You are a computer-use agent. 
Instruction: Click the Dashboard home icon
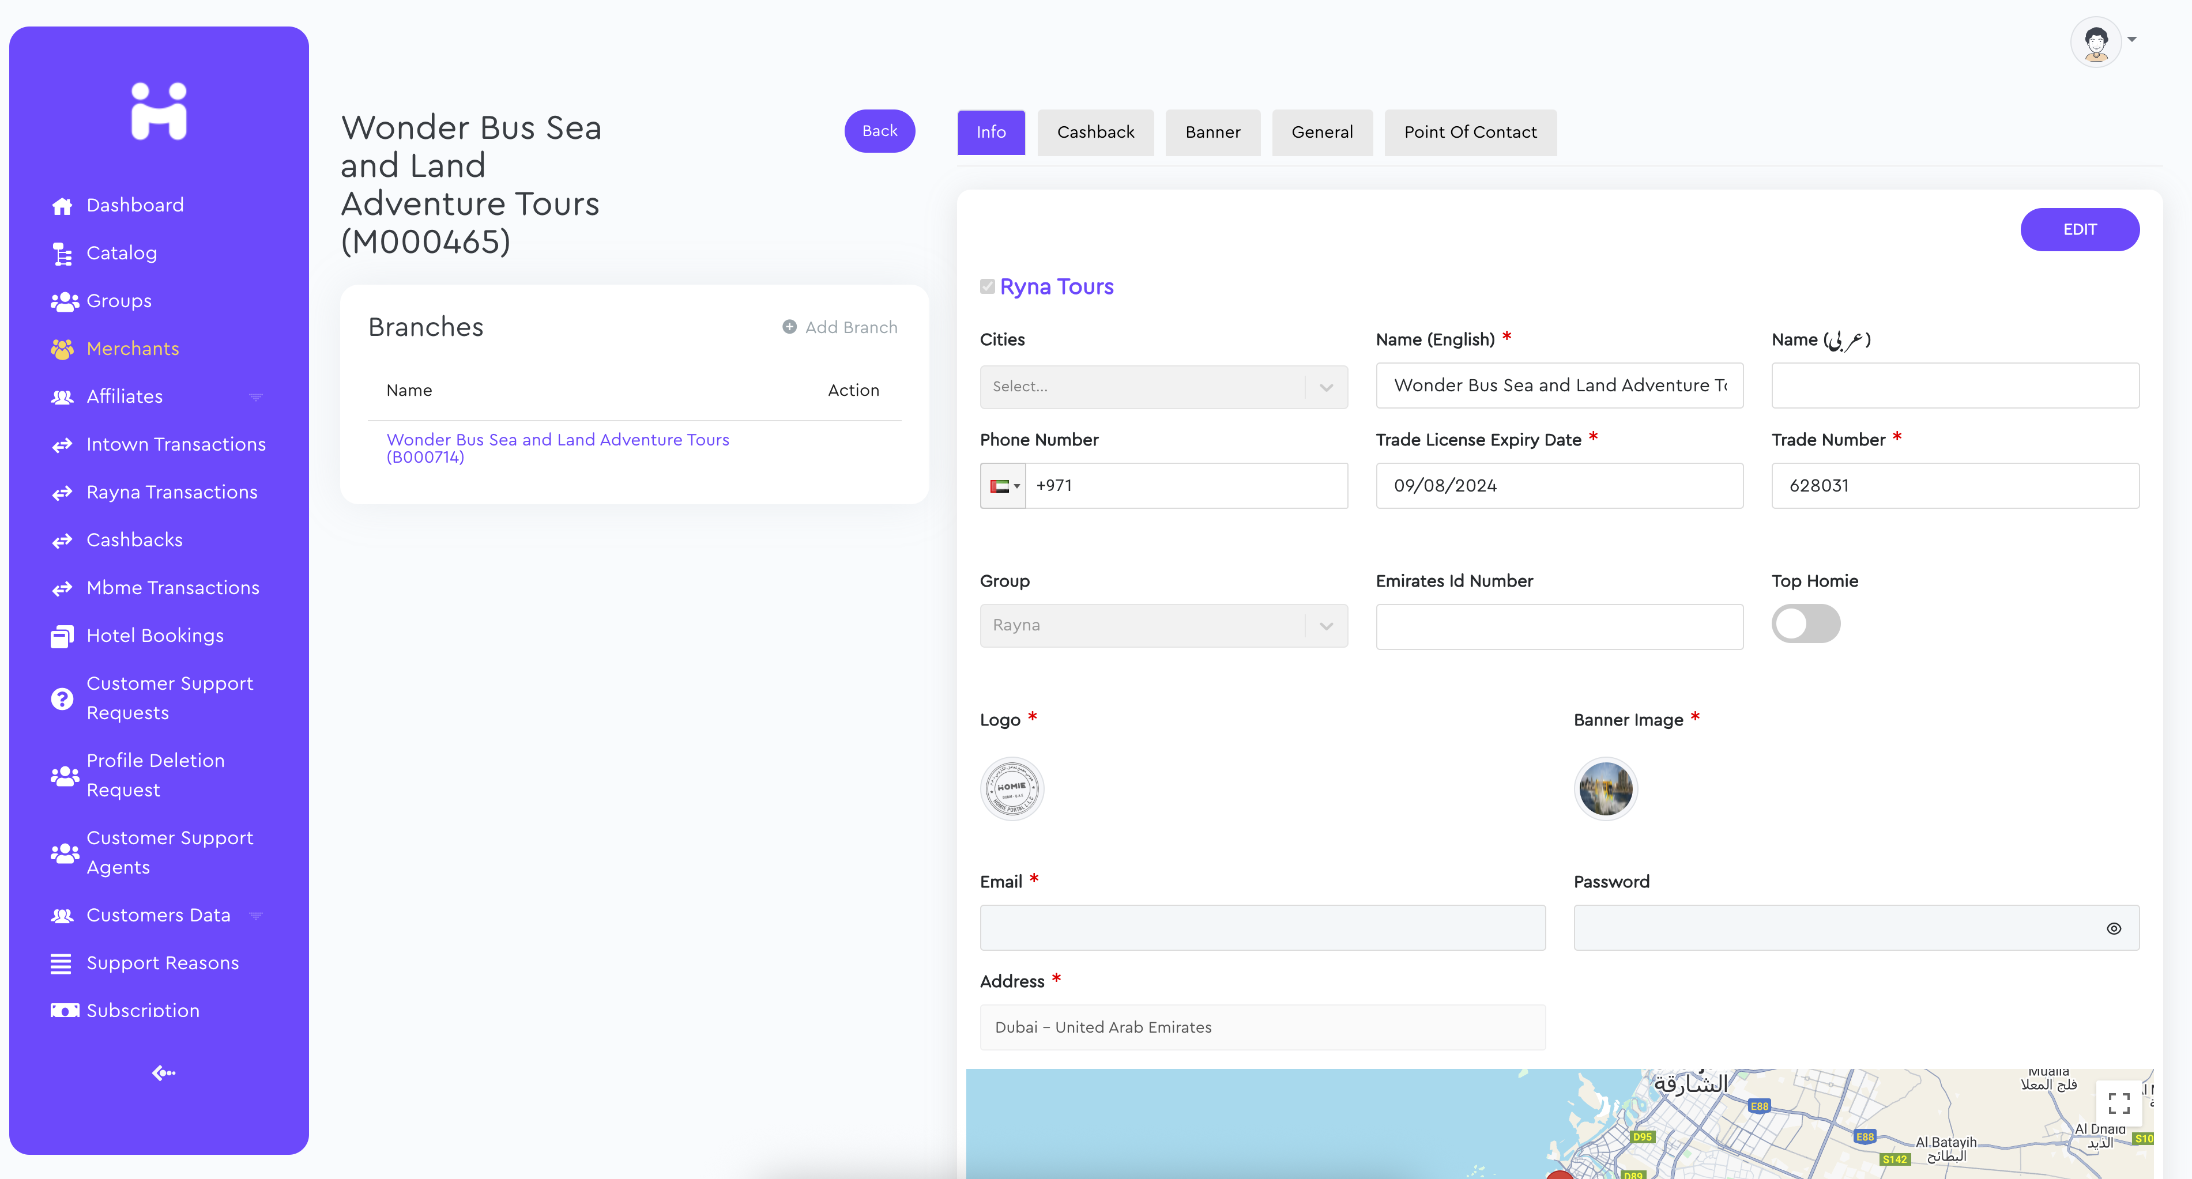pyautogui.click(x=61, y=206)
